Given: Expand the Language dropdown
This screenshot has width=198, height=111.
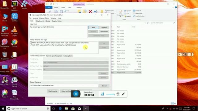Looking at the screenshot, I should click(76, 63).
